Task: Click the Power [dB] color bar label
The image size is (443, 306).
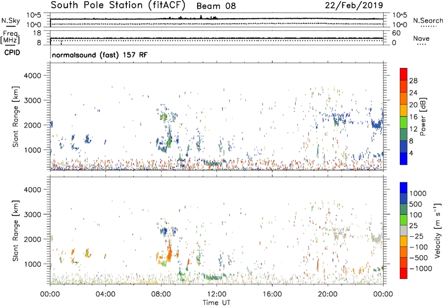Action: coord(423,117)
